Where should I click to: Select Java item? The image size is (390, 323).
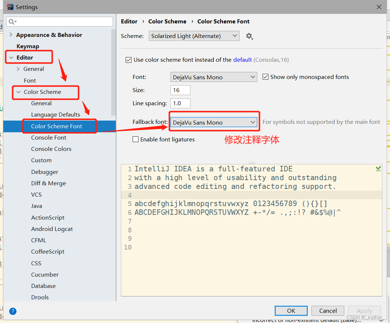click(x=37, y=206)
